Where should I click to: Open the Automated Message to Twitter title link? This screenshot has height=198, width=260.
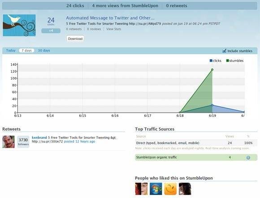coord(110,18)
